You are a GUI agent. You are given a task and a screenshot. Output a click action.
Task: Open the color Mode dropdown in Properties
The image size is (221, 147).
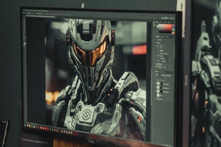[x=164, y=56]
